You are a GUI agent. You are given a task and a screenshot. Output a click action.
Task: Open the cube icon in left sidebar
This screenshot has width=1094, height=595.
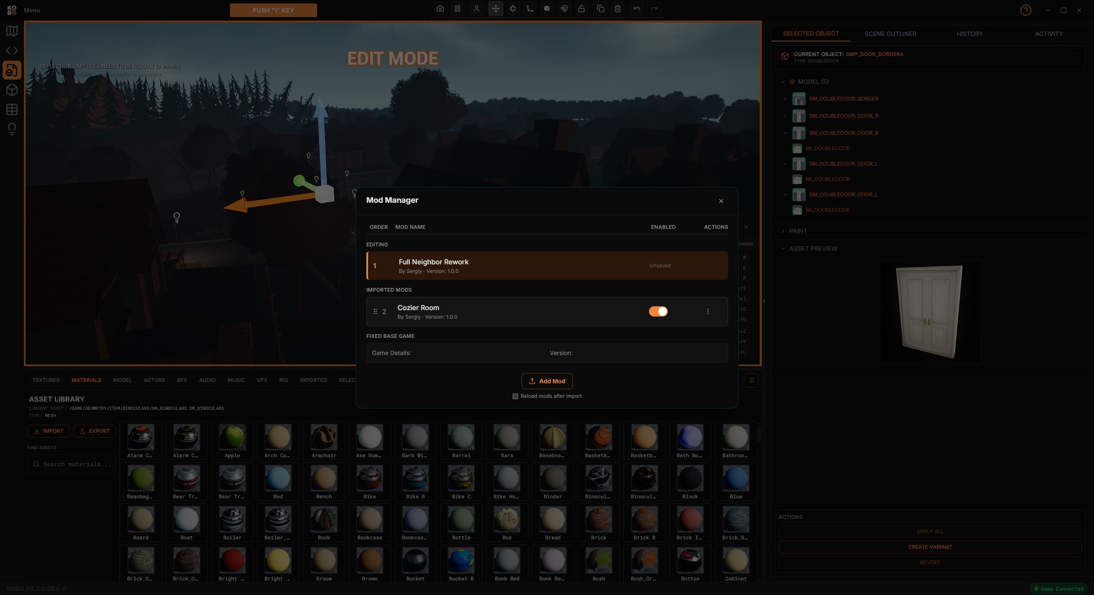coord(12,90)
